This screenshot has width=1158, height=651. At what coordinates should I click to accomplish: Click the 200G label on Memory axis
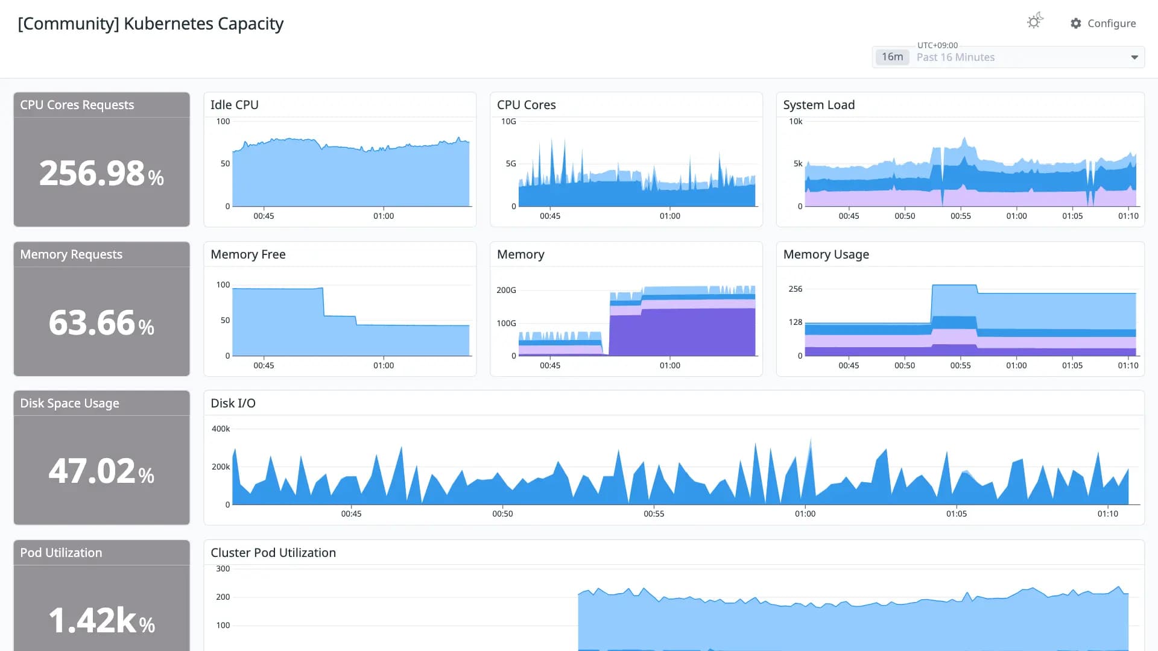506,291
